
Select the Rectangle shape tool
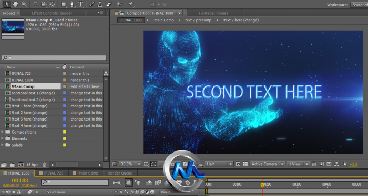(x=64, y=4)
